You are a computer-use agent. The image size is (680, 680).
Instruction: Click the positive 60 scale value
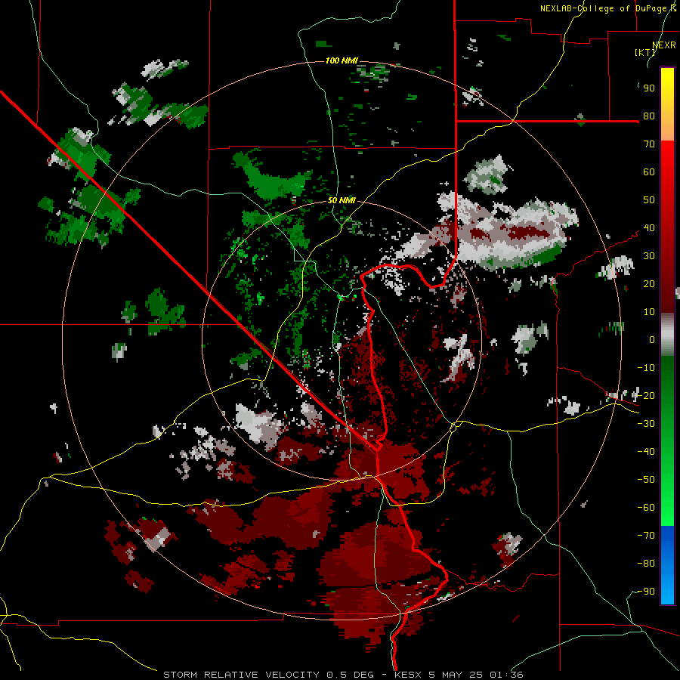click(649, 172)
